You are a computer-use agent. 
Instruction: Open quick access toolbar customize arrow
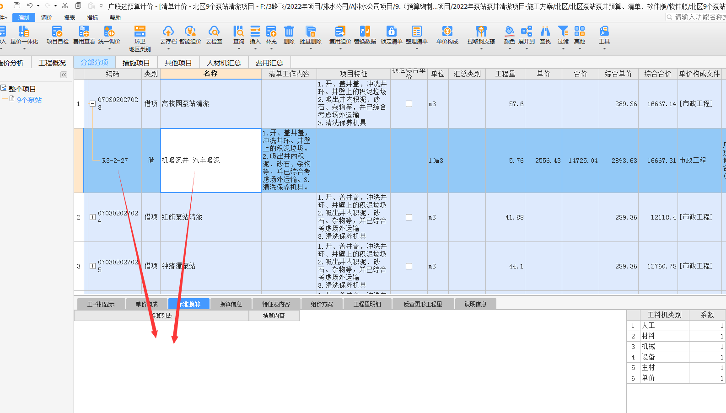[101, 5]
